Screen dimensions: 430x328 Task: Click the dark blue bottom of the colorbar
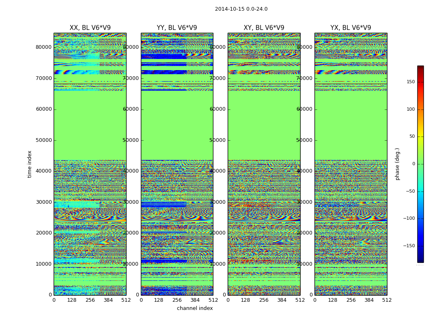(x=420, y=259)
